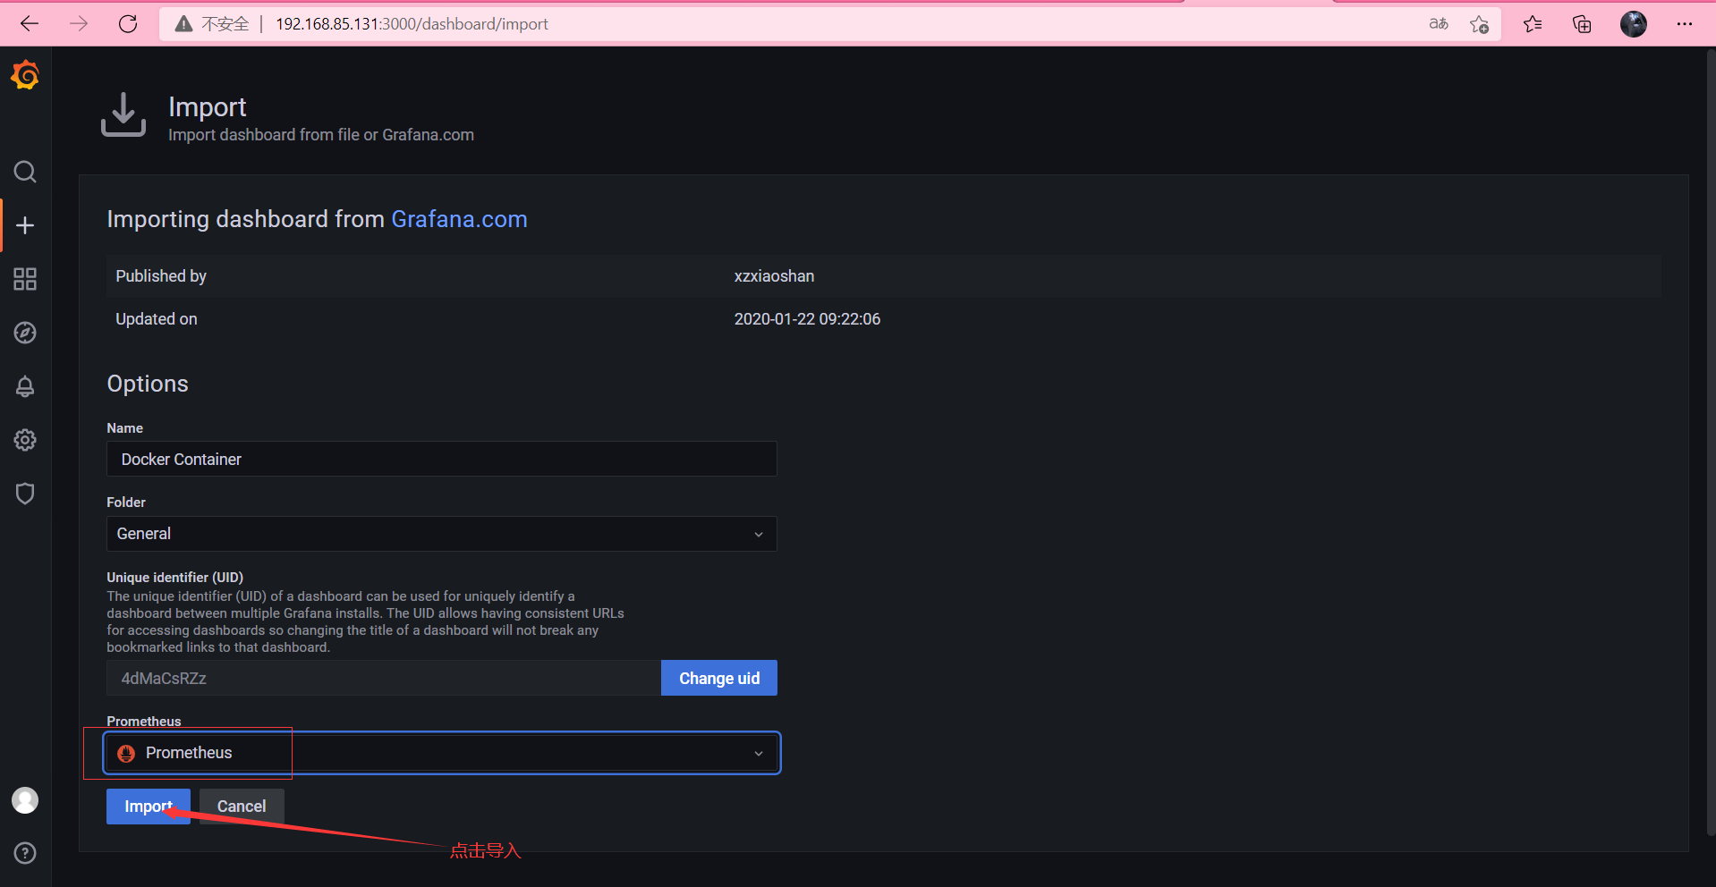
Task: Open the browser collections icon
Action: 1582,24
